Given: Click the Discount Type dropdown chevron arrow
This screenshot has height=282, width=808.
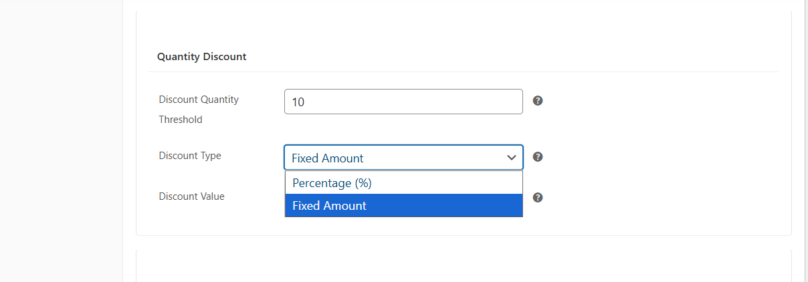Looking at the screenshot, I should coord(512,158).
